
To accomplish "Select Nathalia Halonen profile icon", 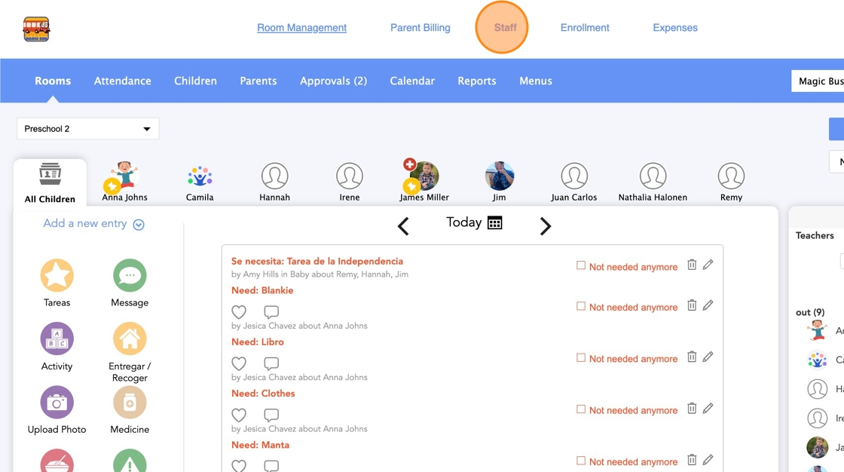I will 653,176.
